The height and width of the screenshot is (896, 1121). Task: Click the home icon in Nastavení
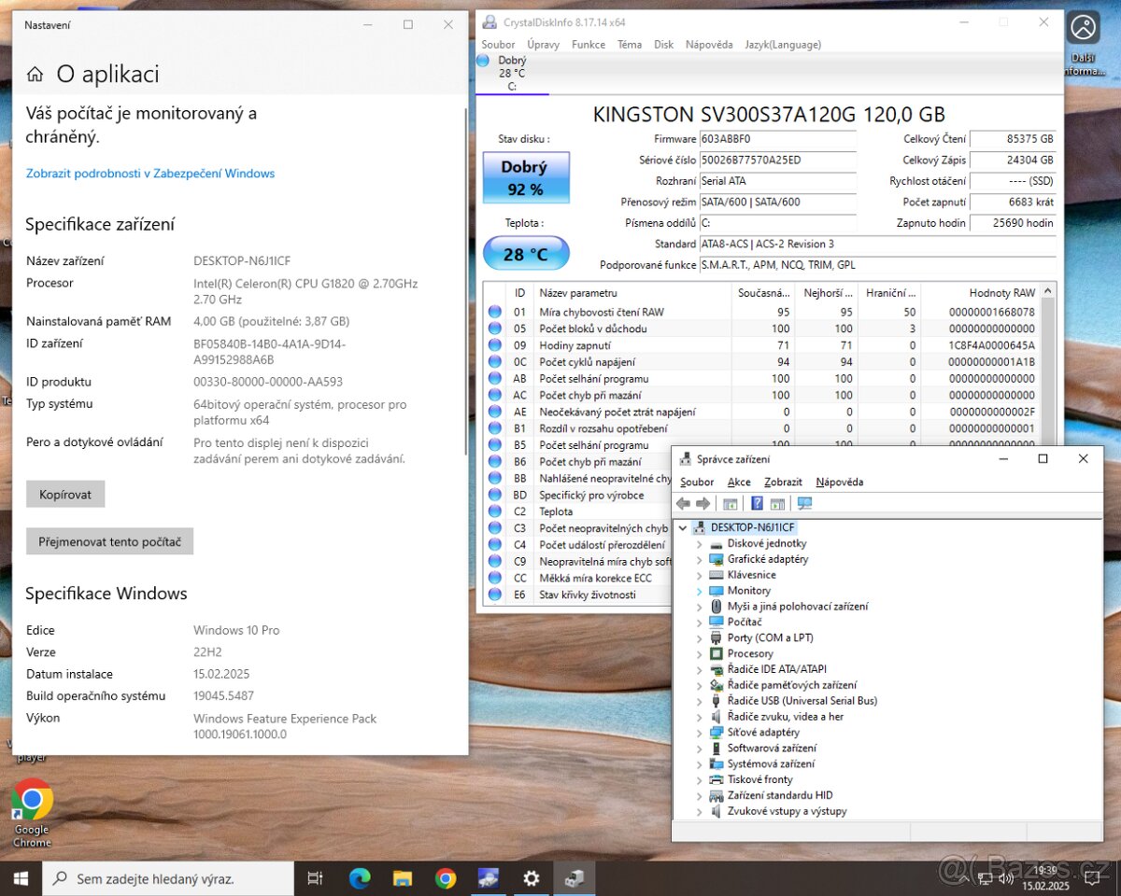(35, 75)
